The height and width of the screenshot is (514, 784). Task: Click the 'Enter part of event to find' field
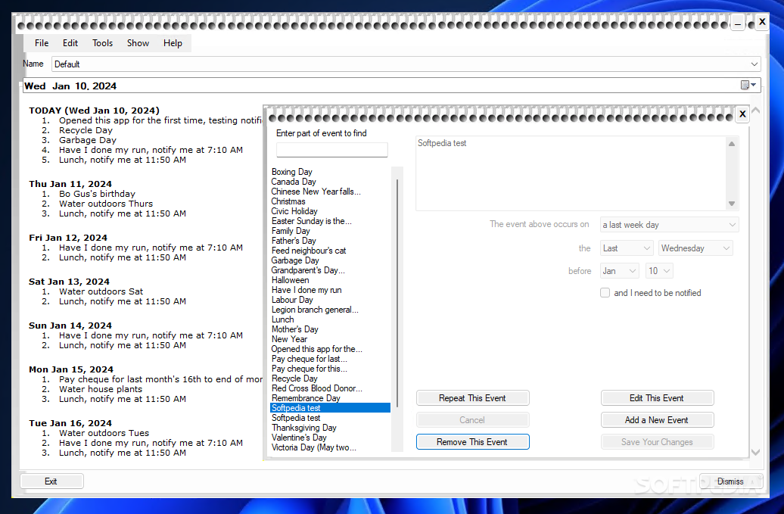coord(332,150)
